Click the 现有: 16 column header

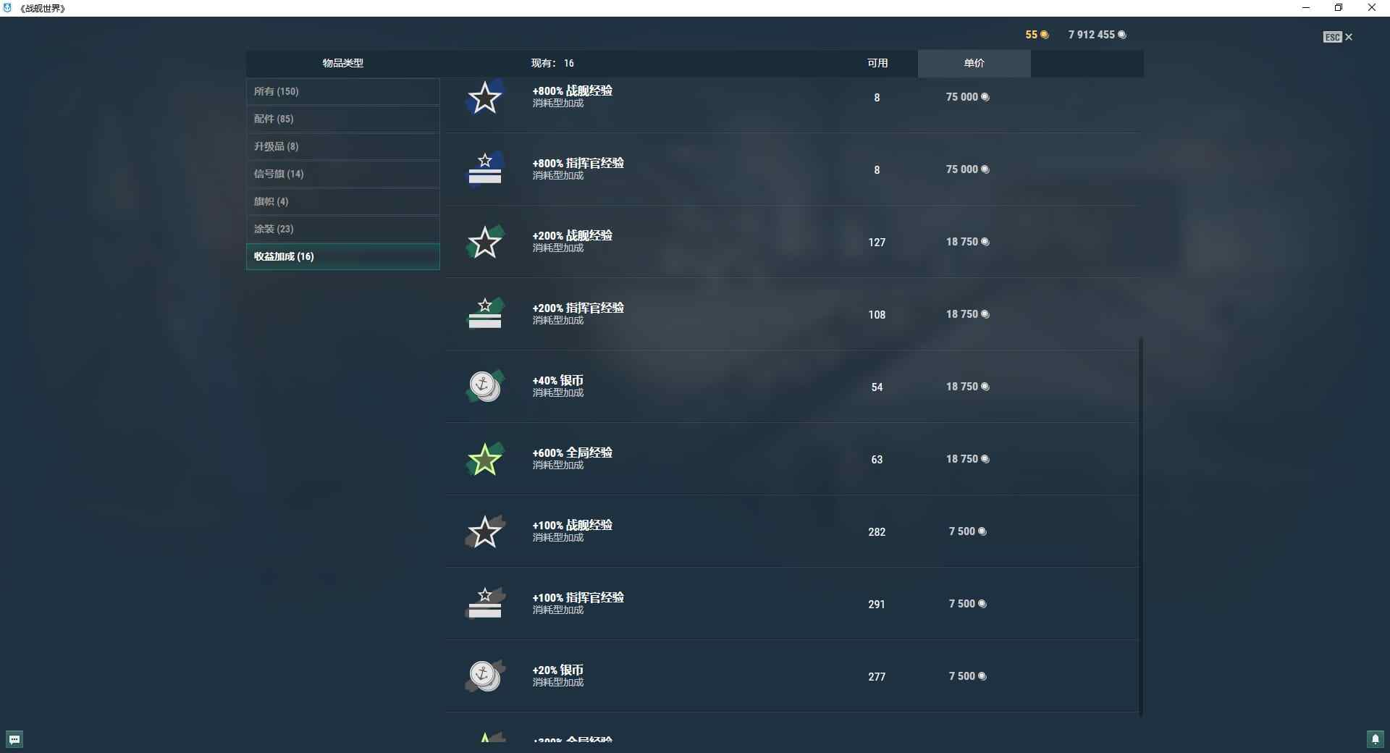point(552,63)
